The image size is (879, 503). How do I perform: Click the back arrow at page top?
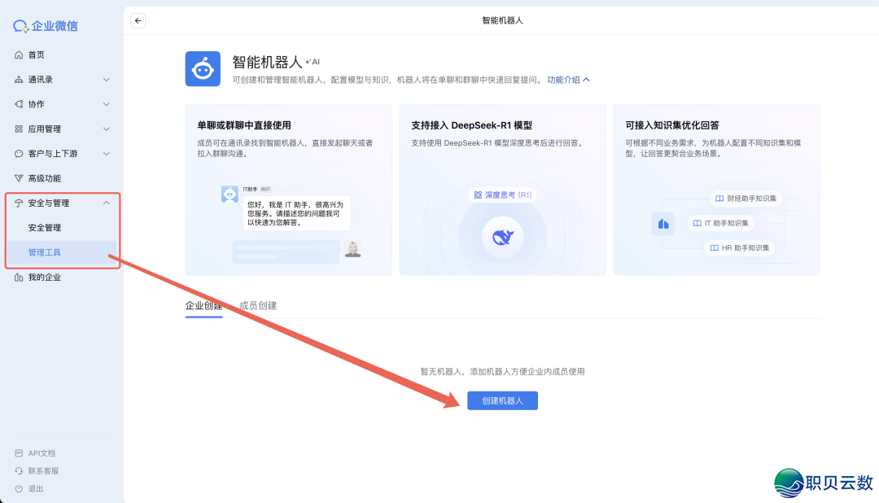137,20
